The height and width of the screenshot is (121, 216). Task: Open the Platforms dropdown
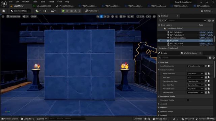click(92, 11)
